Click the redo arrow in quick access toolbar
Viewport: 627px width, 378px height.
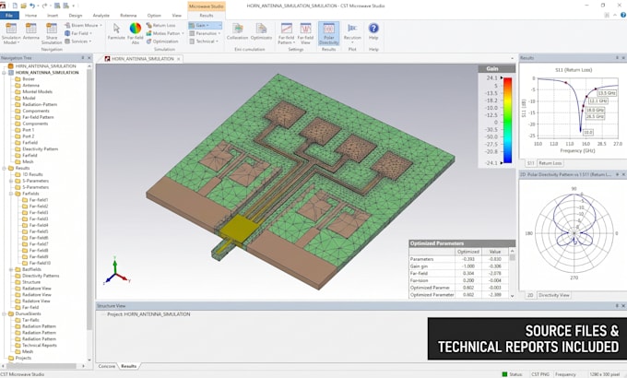(x=44, y=6)
